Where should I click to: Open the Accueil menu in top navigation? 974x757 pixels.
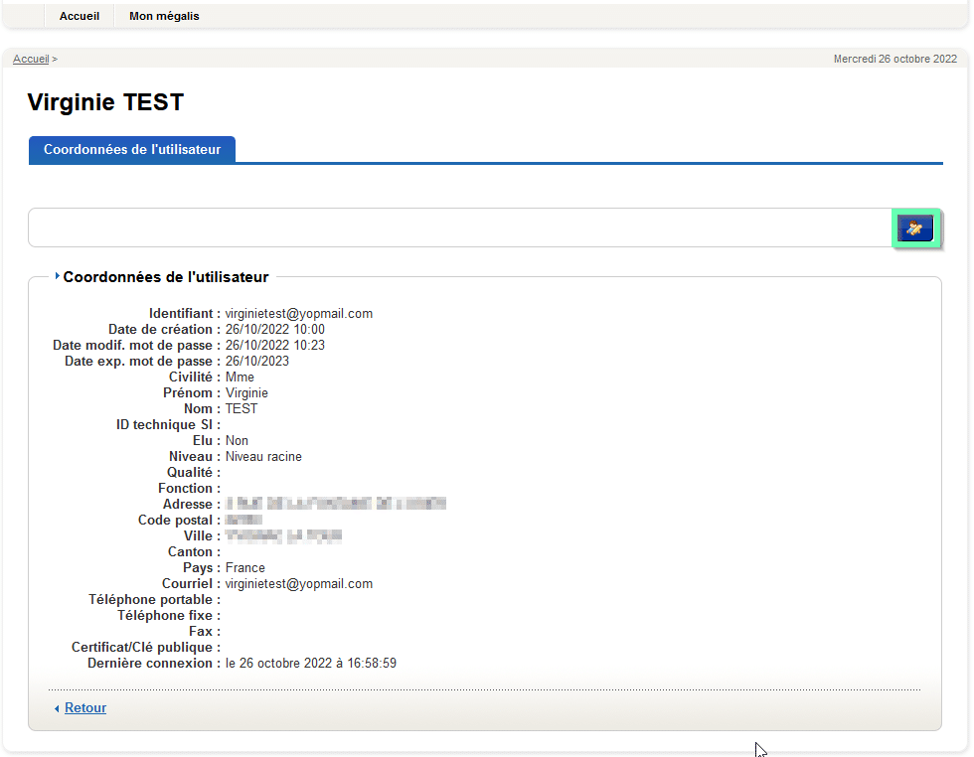coord(80,16)
